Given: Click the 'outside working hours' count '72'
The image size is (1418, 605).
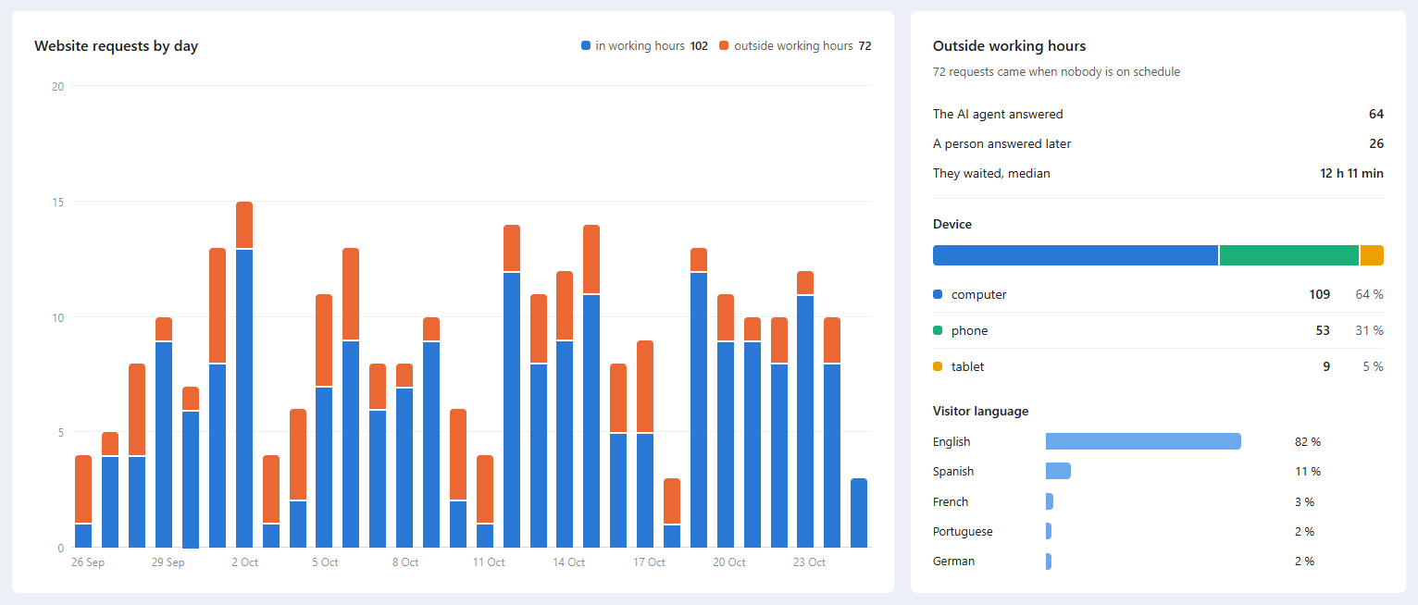Looking at the screenshot, I should coord(864,45).
